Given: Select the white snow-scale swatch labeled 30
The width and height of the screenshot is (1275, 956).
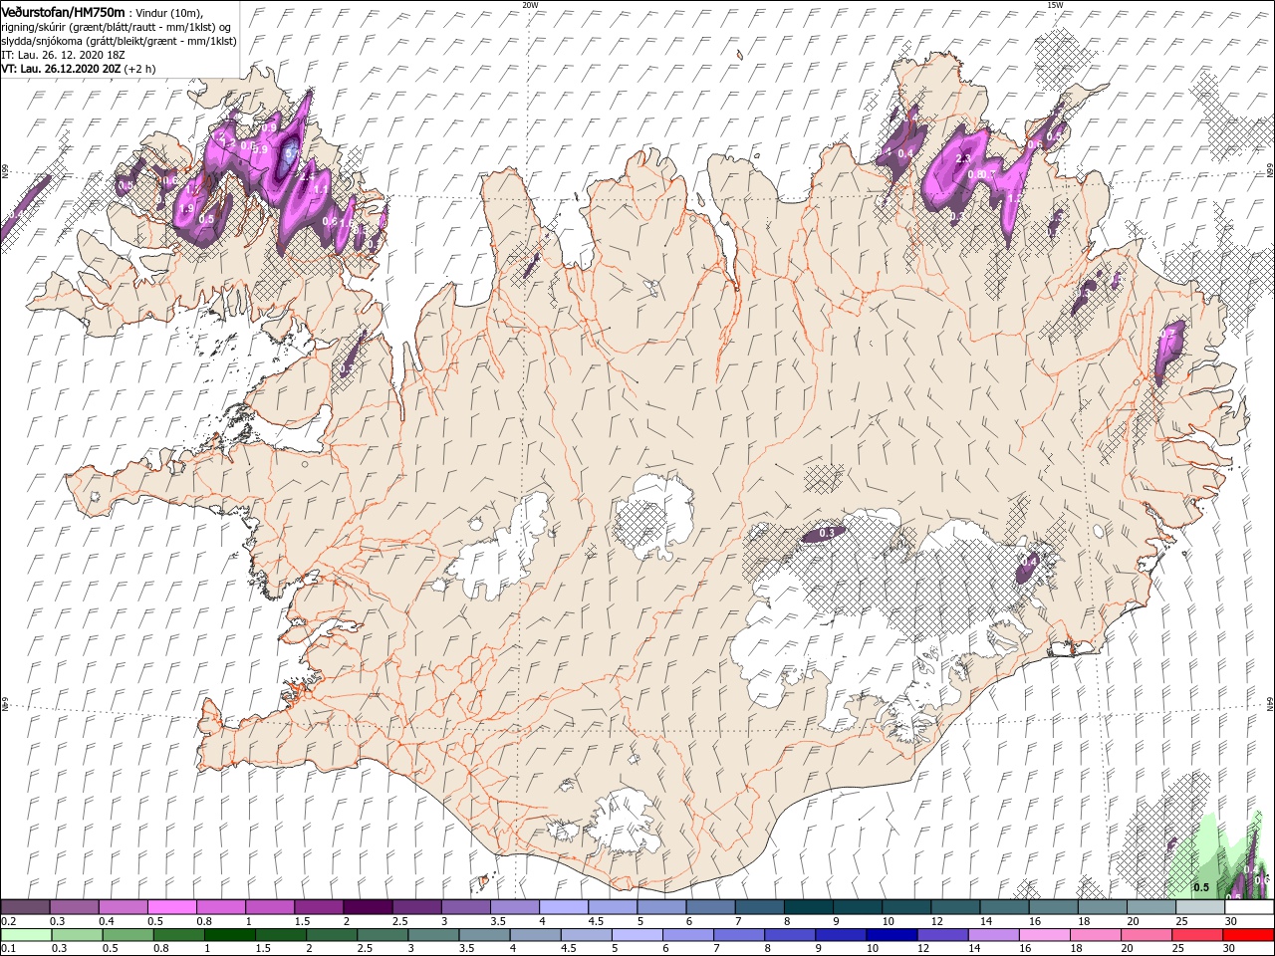Looking at the screenshot, I should (x=1247, y=907).
